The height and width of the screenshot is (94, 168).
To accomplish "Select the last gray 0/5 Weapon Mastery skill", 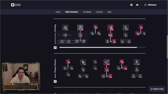I will pyautogui.click(x=137, y=62).
